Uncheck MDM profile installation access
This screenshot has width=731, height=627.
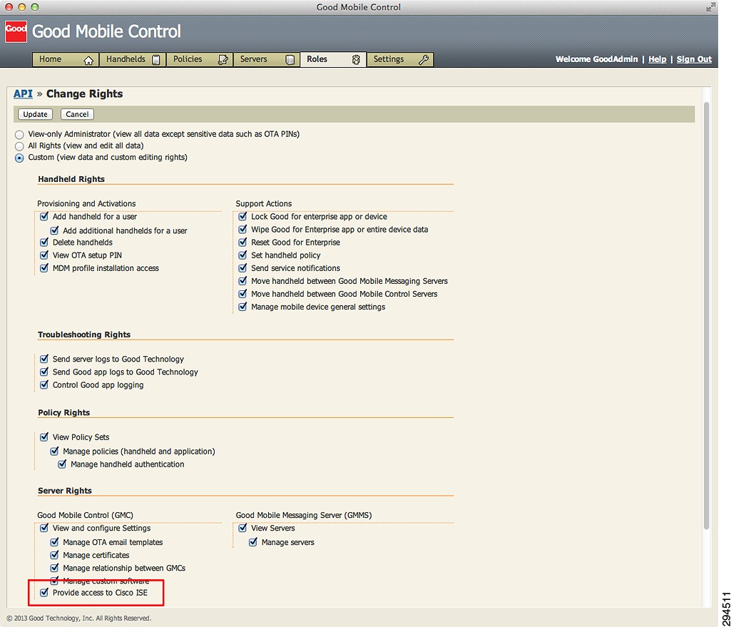tap(44, 268)
